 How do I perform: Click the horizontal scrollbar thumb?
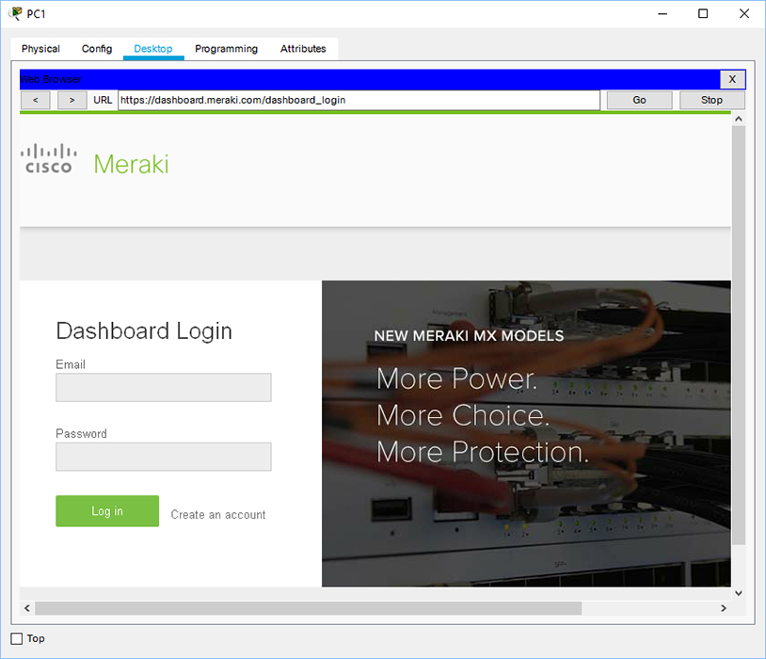[309, 608]
